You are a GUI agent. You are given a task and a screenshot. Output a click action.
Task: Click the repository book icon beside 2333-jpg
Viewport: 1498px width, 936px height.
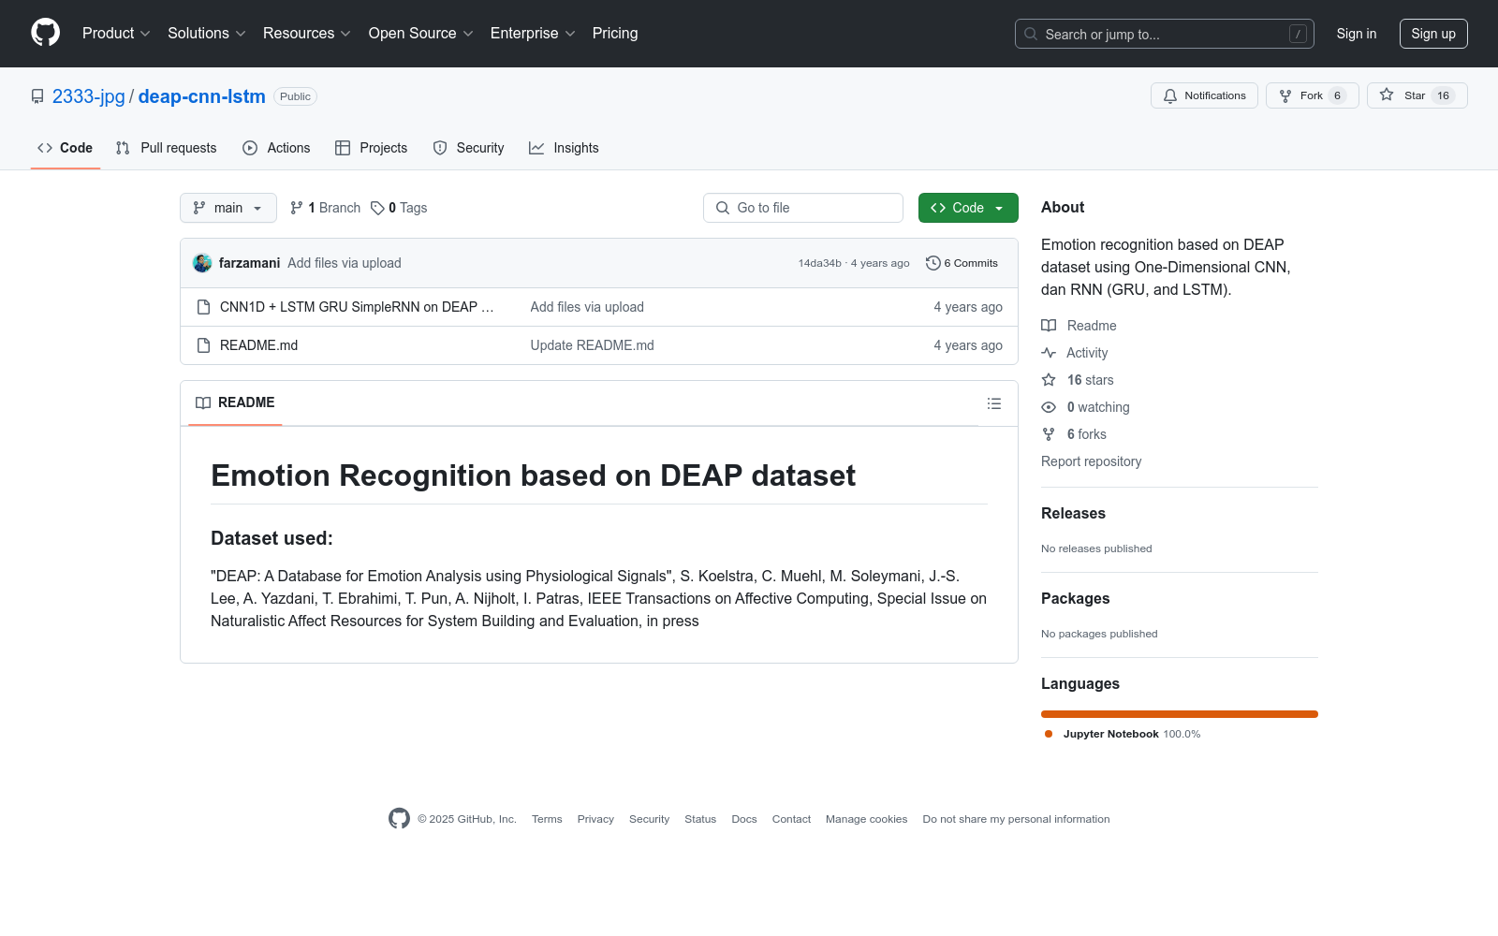tap(37, 96)
